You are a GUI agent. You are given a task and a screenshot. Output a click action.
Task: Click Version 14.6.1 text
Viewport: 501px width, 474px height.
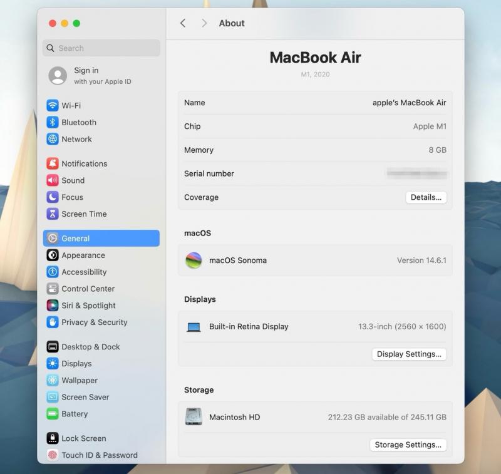pos(421,260)
